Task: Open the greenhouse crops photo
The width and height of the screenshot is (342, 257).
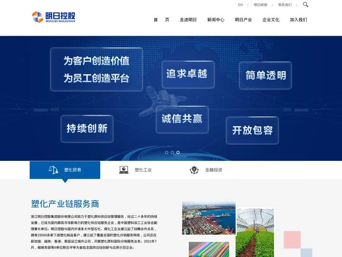Action: pyautogui.click(x=255, y=233)
